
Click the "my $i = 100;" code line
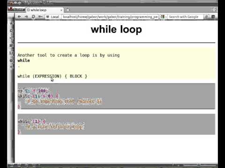click(x=33, y=91)
